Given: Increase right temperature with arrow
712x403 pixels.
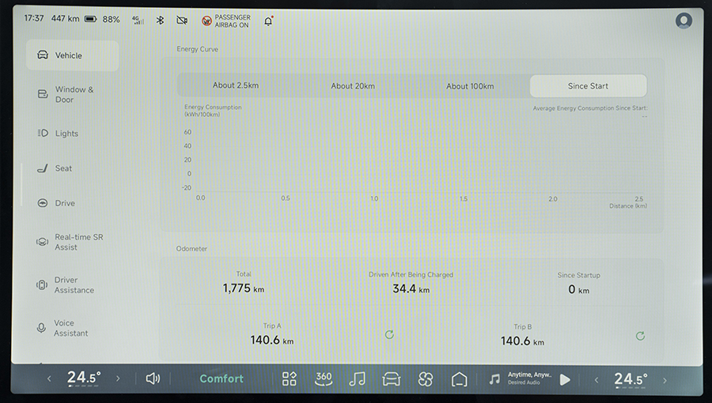Looking at the screenshot, I should 665,380.
